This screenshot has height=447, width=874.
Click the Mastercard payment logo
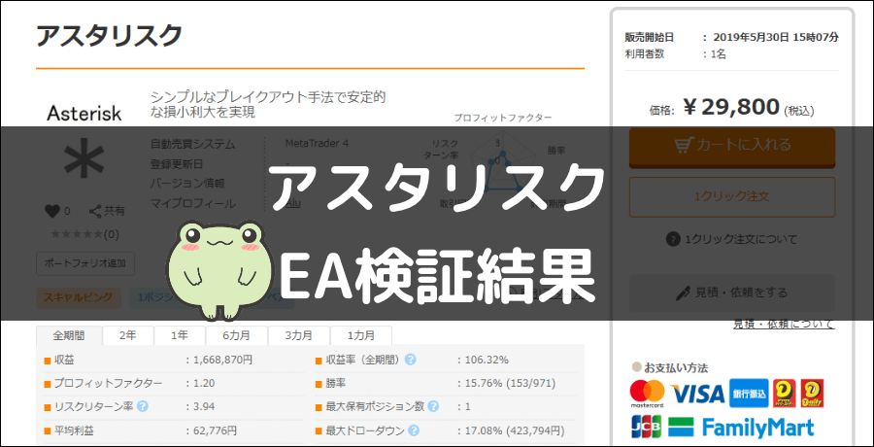[647, 394]
